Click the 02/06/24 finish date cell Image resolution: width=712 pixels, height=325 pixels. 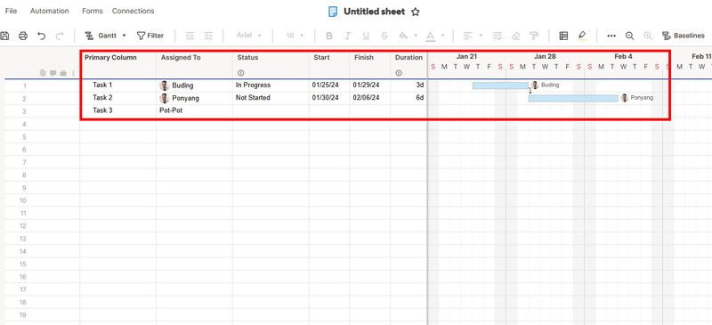click(x=369, y=98)
